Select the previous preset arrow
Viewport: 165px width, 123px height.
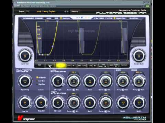pyautogui.click(x=65, y=12)
